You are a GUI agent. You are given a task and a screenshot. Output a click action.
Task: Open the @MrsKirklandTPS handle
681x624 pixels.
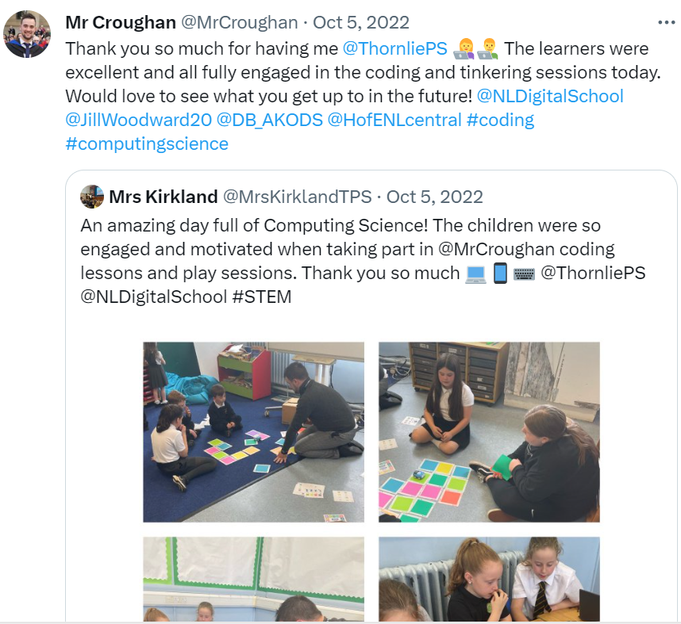(x=297, y=197)
